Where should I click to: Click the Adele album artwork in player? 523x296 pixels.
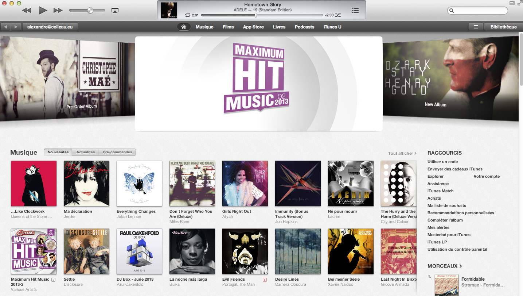coord(169,10)
